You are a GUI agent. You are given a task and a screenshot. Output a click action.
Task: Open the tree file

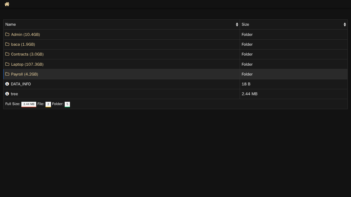tap(15, 94)
